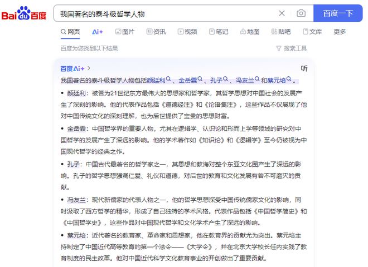Expand the 更多 tab menu
Viewport: 368px width, 267px height.
(x=340, y=32)
